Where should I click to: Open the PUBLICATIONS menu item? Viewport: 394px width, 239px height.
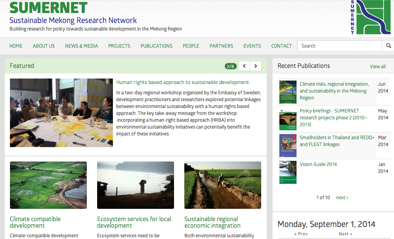click(157, 46)
